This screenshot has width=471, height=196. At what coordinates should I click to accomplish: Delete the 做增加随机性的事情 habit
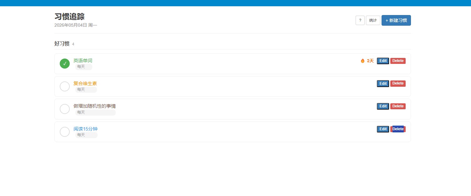(x=398, y=106)
